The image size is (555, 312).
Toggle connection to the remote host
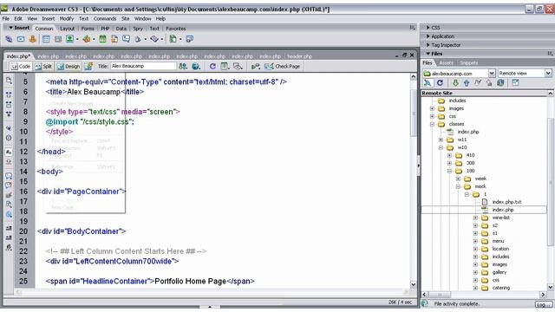[428, 83]
